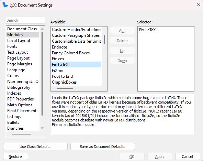Click the Restore button
Image resolution: width=203 pixels, height=161 pixels.
point(15,157)
